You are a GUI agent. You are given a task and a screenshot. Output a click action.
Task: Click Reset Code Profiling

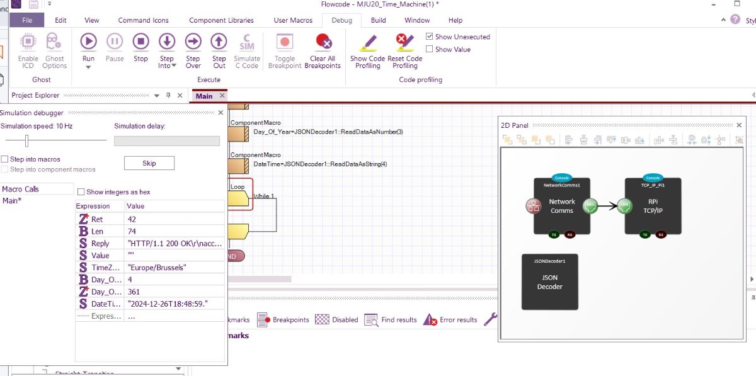pyautogui.click(x=405, y=51)
